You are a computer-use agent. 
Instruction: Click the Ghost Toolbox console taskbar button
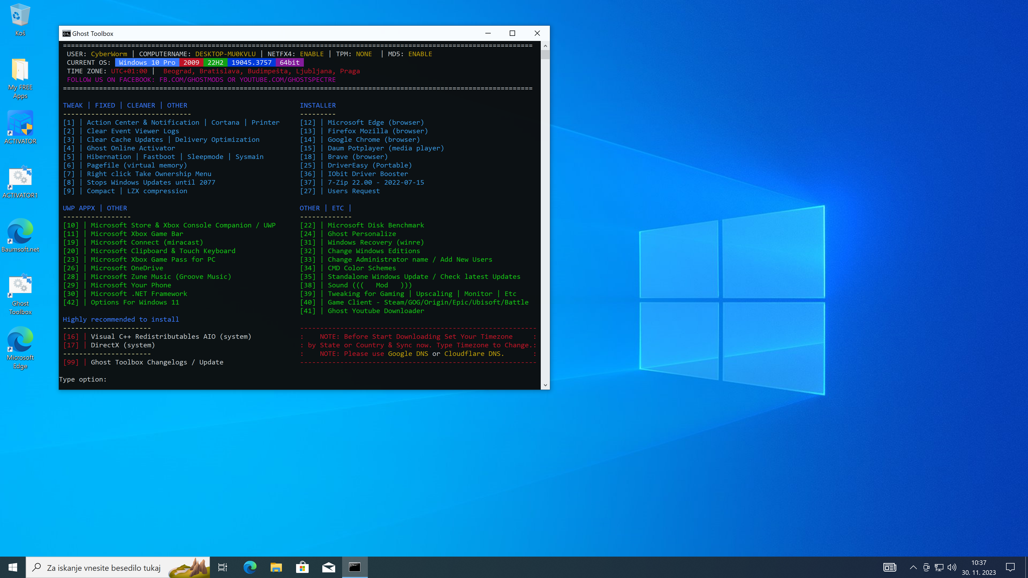point(355,567)
